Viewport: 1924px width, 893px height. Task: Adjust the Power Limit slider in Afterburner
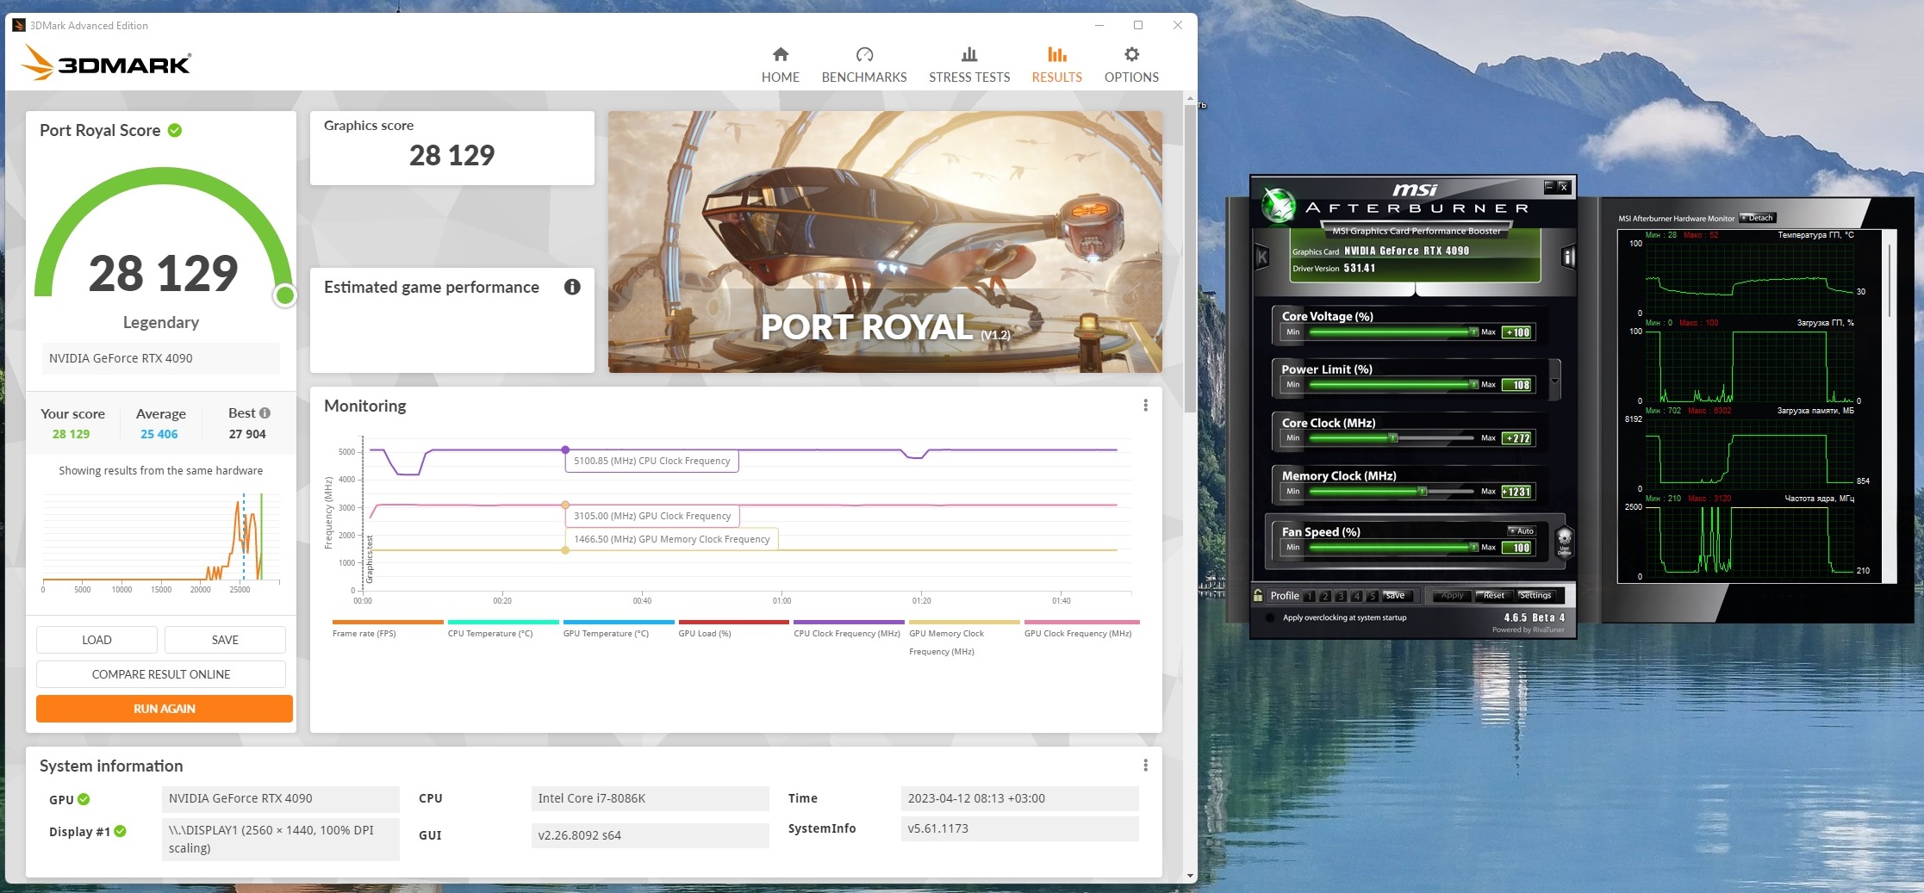[x=1392, y=384]
